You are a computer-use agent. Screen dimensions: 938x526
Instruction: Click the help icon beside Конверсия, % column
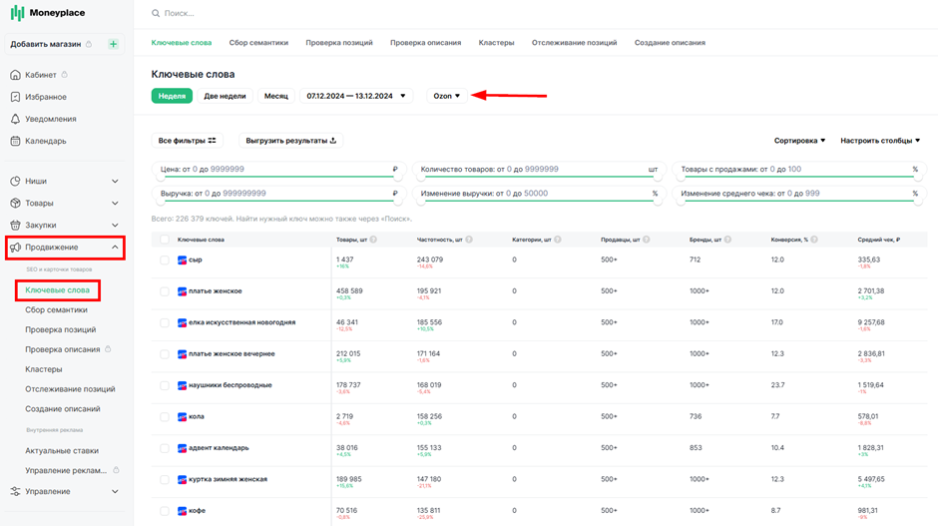814,240
